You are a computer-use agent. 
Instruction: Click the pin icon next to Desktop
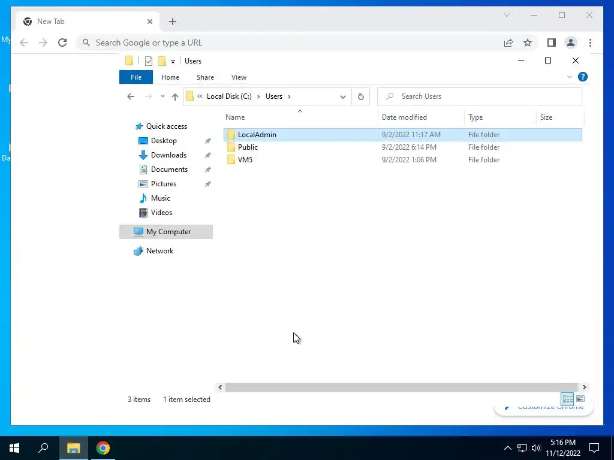[x=207, y=141]
